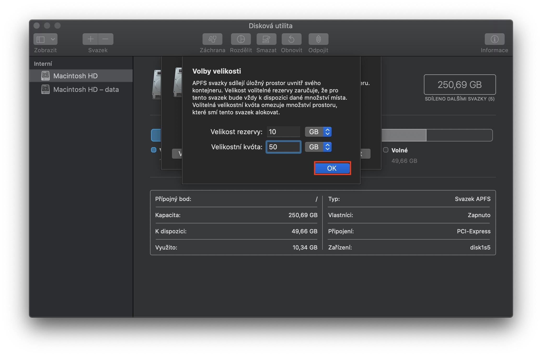Click the Erase (Smazat) toolbar icon
Image resolution: width=542 pixels, height=356 pixels.
(x=266, y=39)
